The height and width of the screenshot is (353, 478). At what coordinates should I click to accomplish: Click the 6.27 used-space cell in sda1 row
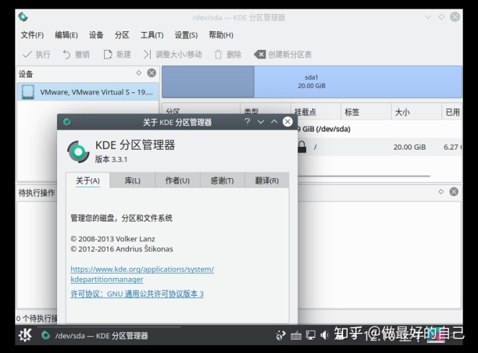(453, 147)
